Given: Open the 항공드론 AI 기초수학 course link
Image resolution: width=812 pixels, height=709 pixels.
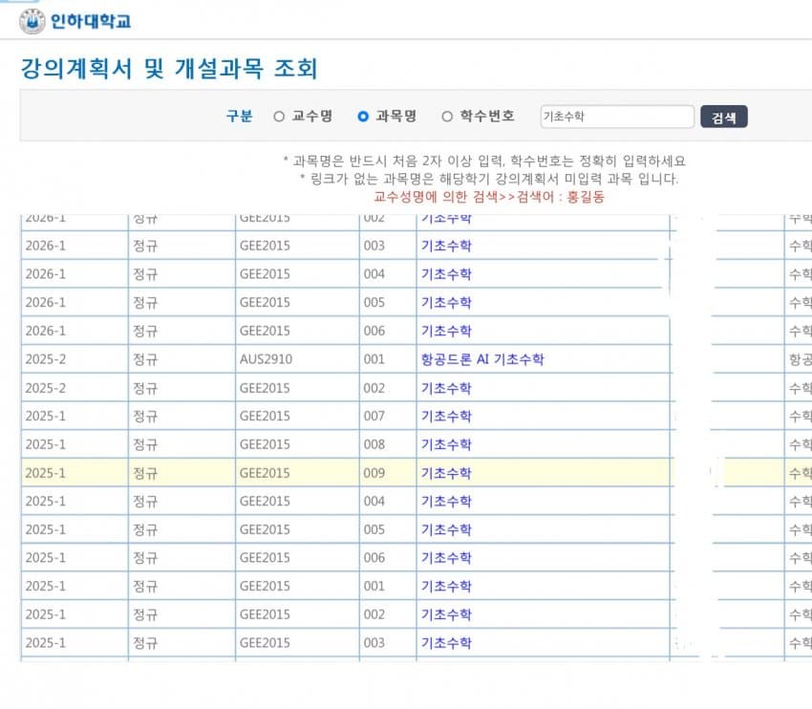Looking at the screenshot, I should tap(482, 359).
